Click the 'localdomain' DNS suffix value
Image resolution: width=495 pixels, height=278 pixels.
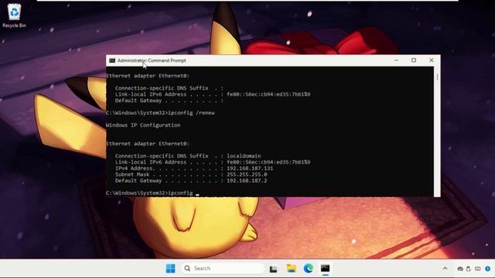tap(244, 156)
